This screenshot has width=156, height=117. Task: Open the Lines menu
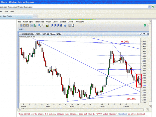[x=55, y=22]
